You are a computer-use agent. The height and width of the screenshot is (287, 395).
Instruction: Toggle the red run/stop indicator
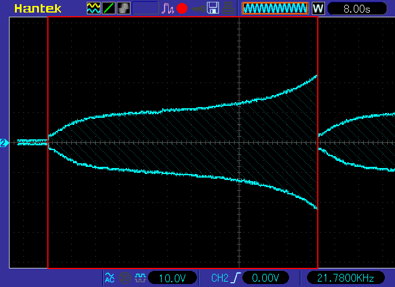click(x=182, y=8)
